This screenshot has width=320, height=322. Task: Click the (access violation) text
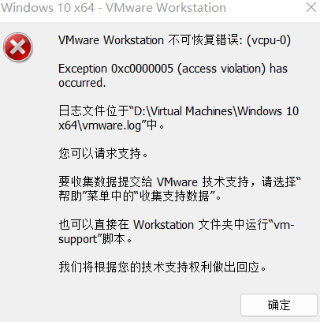click(x=221, y=69)
